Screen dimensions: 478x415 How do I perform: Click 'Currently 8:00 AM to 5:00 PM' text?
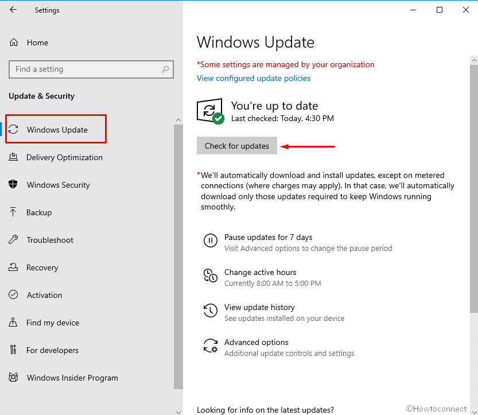[273, 284]
